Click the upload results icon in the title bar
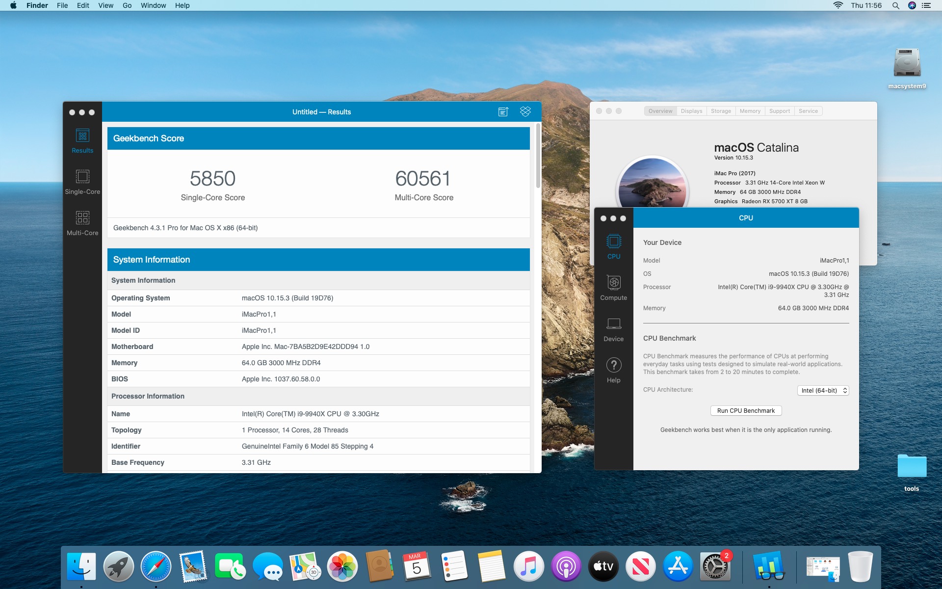The width and height of the screenshot is (942, 589). click(503, 112)
